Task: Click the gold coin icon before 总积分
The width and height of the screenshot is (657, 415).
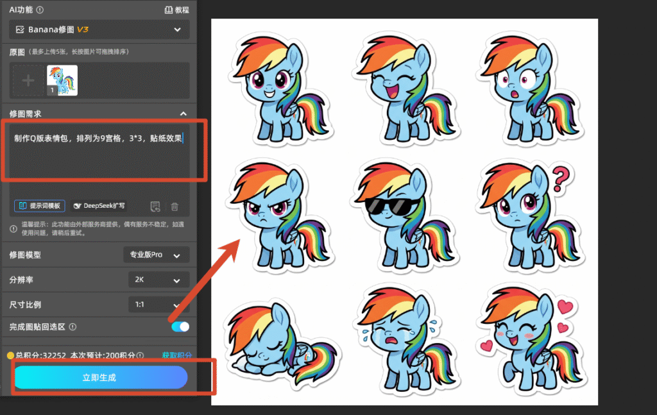Action: pos(10,355)
